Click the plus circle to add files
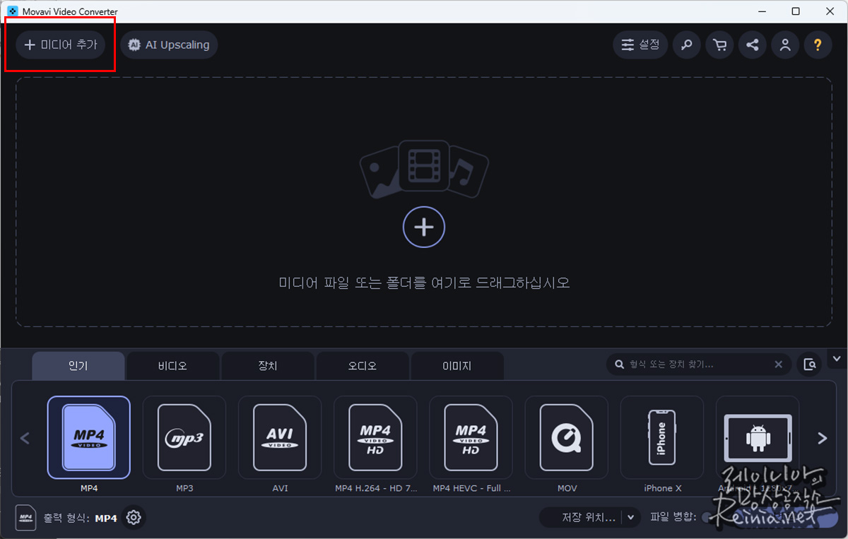The image size is (848, 539). 423,227
